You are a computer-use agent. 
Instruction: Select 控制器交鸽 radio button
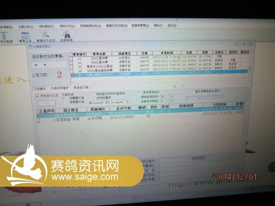(x=64, y=102)
